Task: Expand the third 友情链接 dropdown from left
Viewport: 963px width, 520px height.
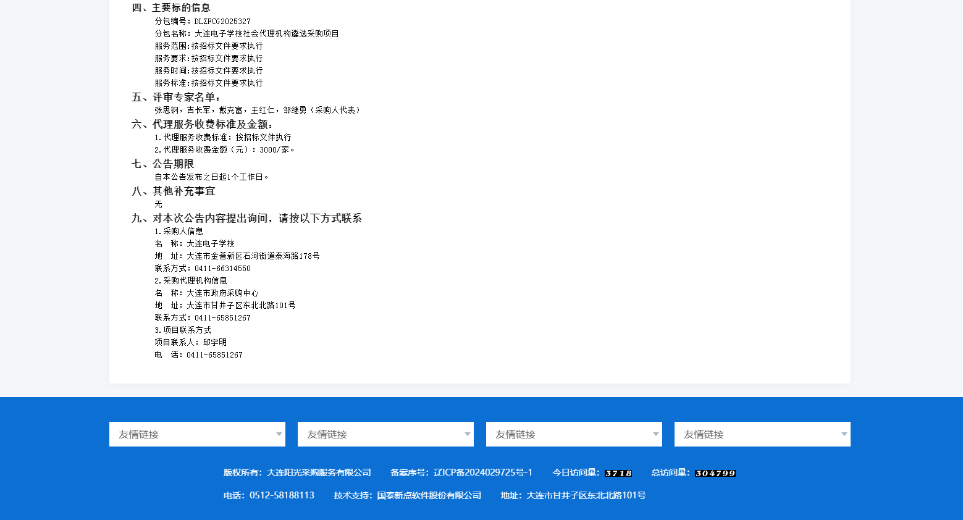Action: click(574, 434)
